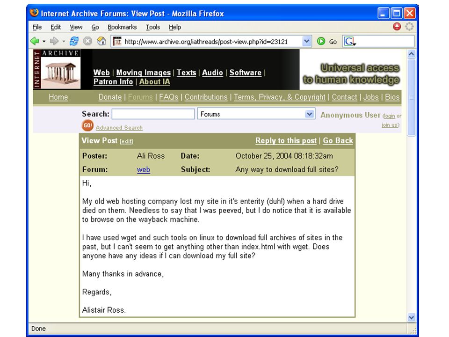
Task: Go to the browser Home page icon
Action: click(101, 41)
